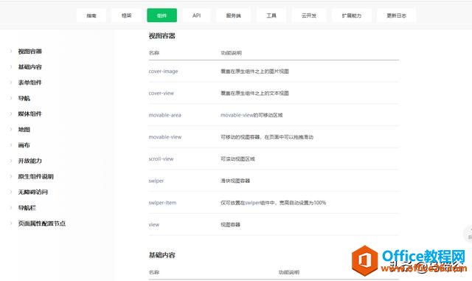
Task: Click the cover-view description text
Action: point(254,94)
